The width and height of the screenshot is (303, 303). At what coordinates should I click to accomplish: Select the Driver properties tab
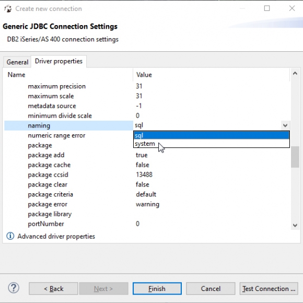click(59, 61)
